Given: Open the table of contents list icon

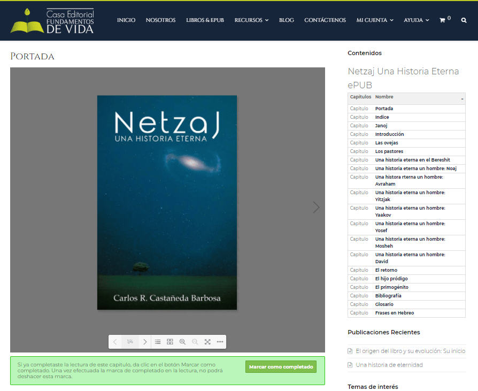Looking at the screenshot, I should [158, 342].
